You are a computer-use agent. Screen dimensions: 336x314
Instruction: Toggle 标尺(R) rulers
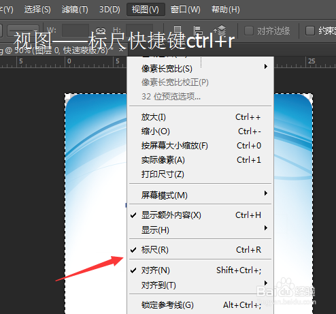201,250
